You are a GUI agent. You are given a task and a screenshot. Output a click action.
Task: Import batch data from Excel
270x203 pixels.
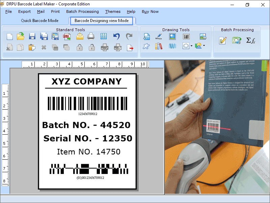[x=237, y=40]
